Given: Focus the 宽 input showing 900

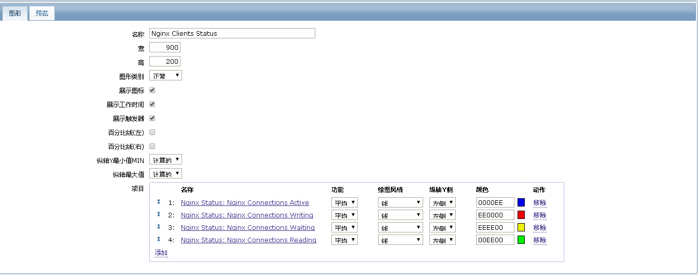Looking at the screenshot, I should pyautogui.click(x=165, y=47).
